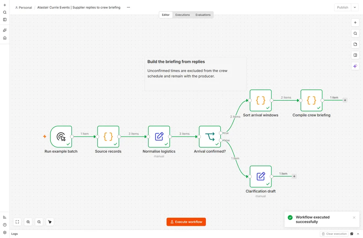Switch to the Executions tab
Image resolution: width=363 pixels, height=238 pixels.
(x=182, y=15)
